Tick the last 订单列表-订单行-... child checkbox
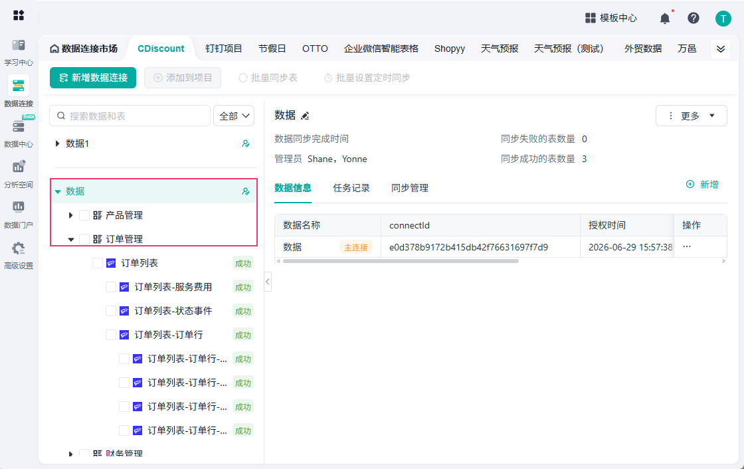 tap(124, 430)
